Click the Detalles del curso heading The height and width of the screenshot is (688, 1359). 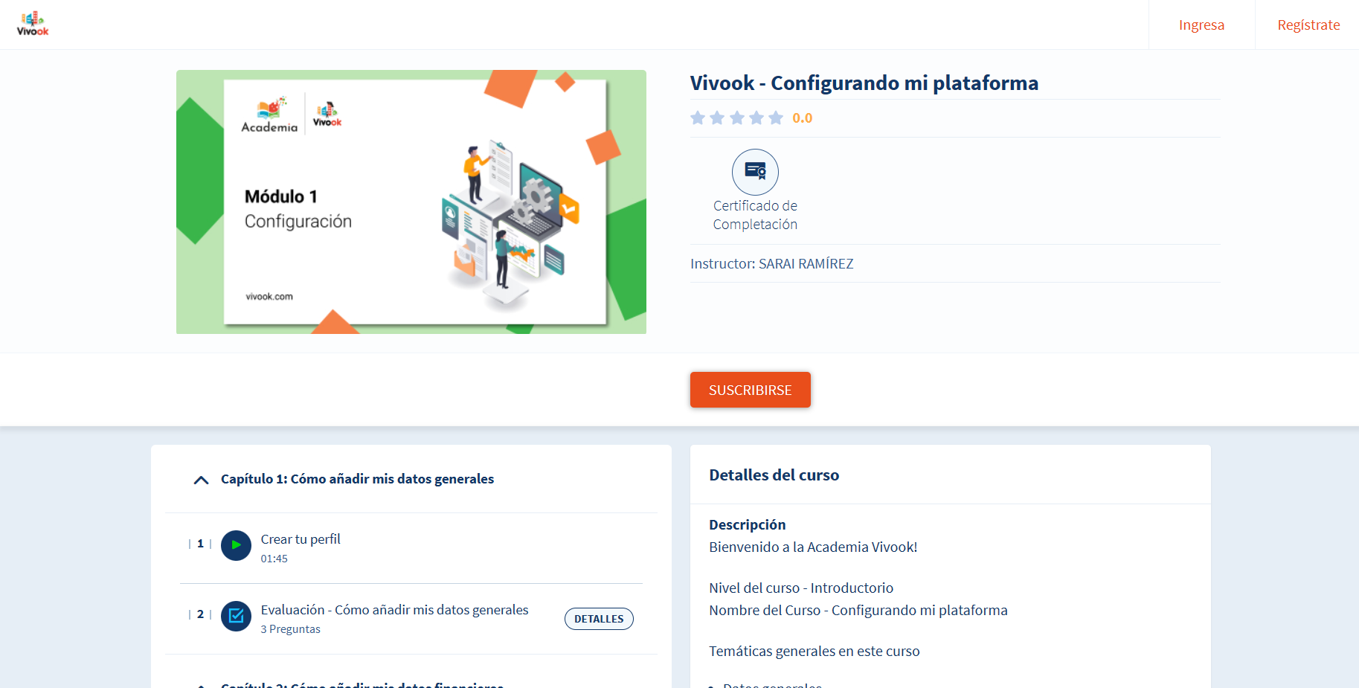click(774, 475)
